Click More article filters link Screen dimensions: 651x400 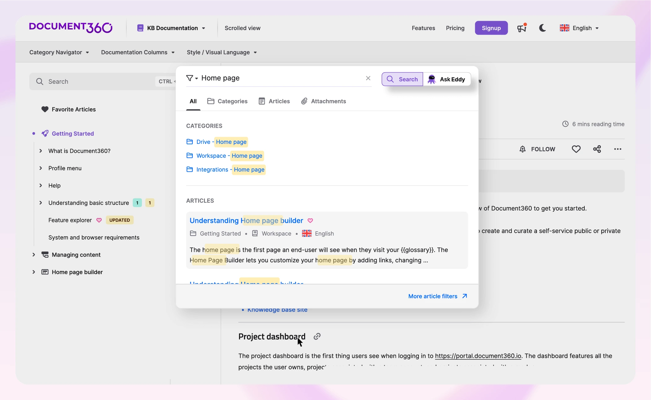pyautogui.click(x=437, y=296)
